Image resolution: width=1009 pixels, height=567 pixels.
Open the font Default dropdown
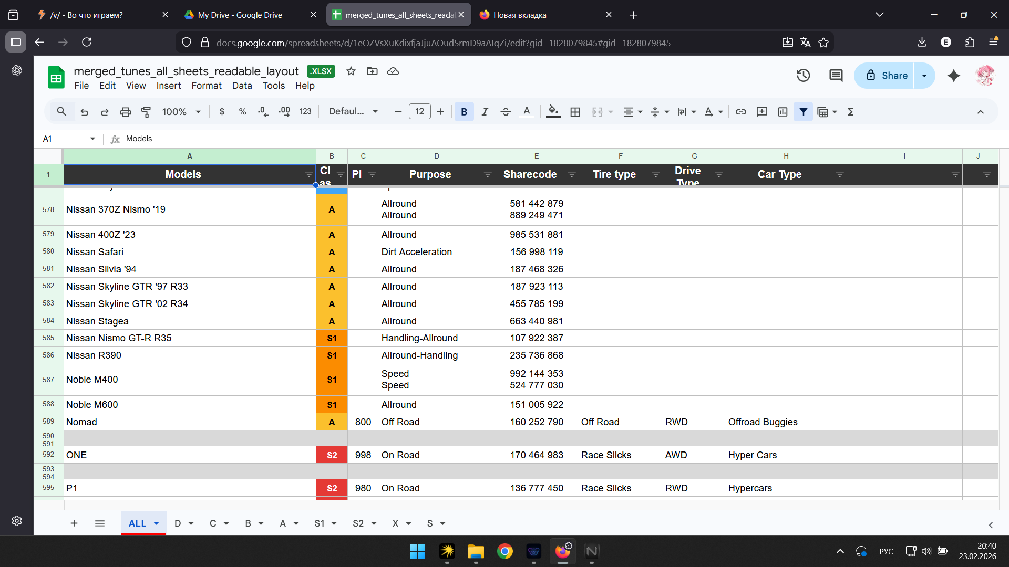pyautogui.click(x=353, y=112)
